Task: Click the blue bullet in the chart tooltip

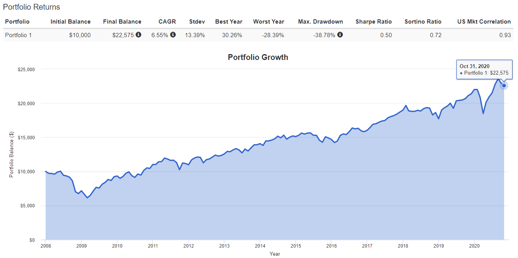Action: point(461,73)
